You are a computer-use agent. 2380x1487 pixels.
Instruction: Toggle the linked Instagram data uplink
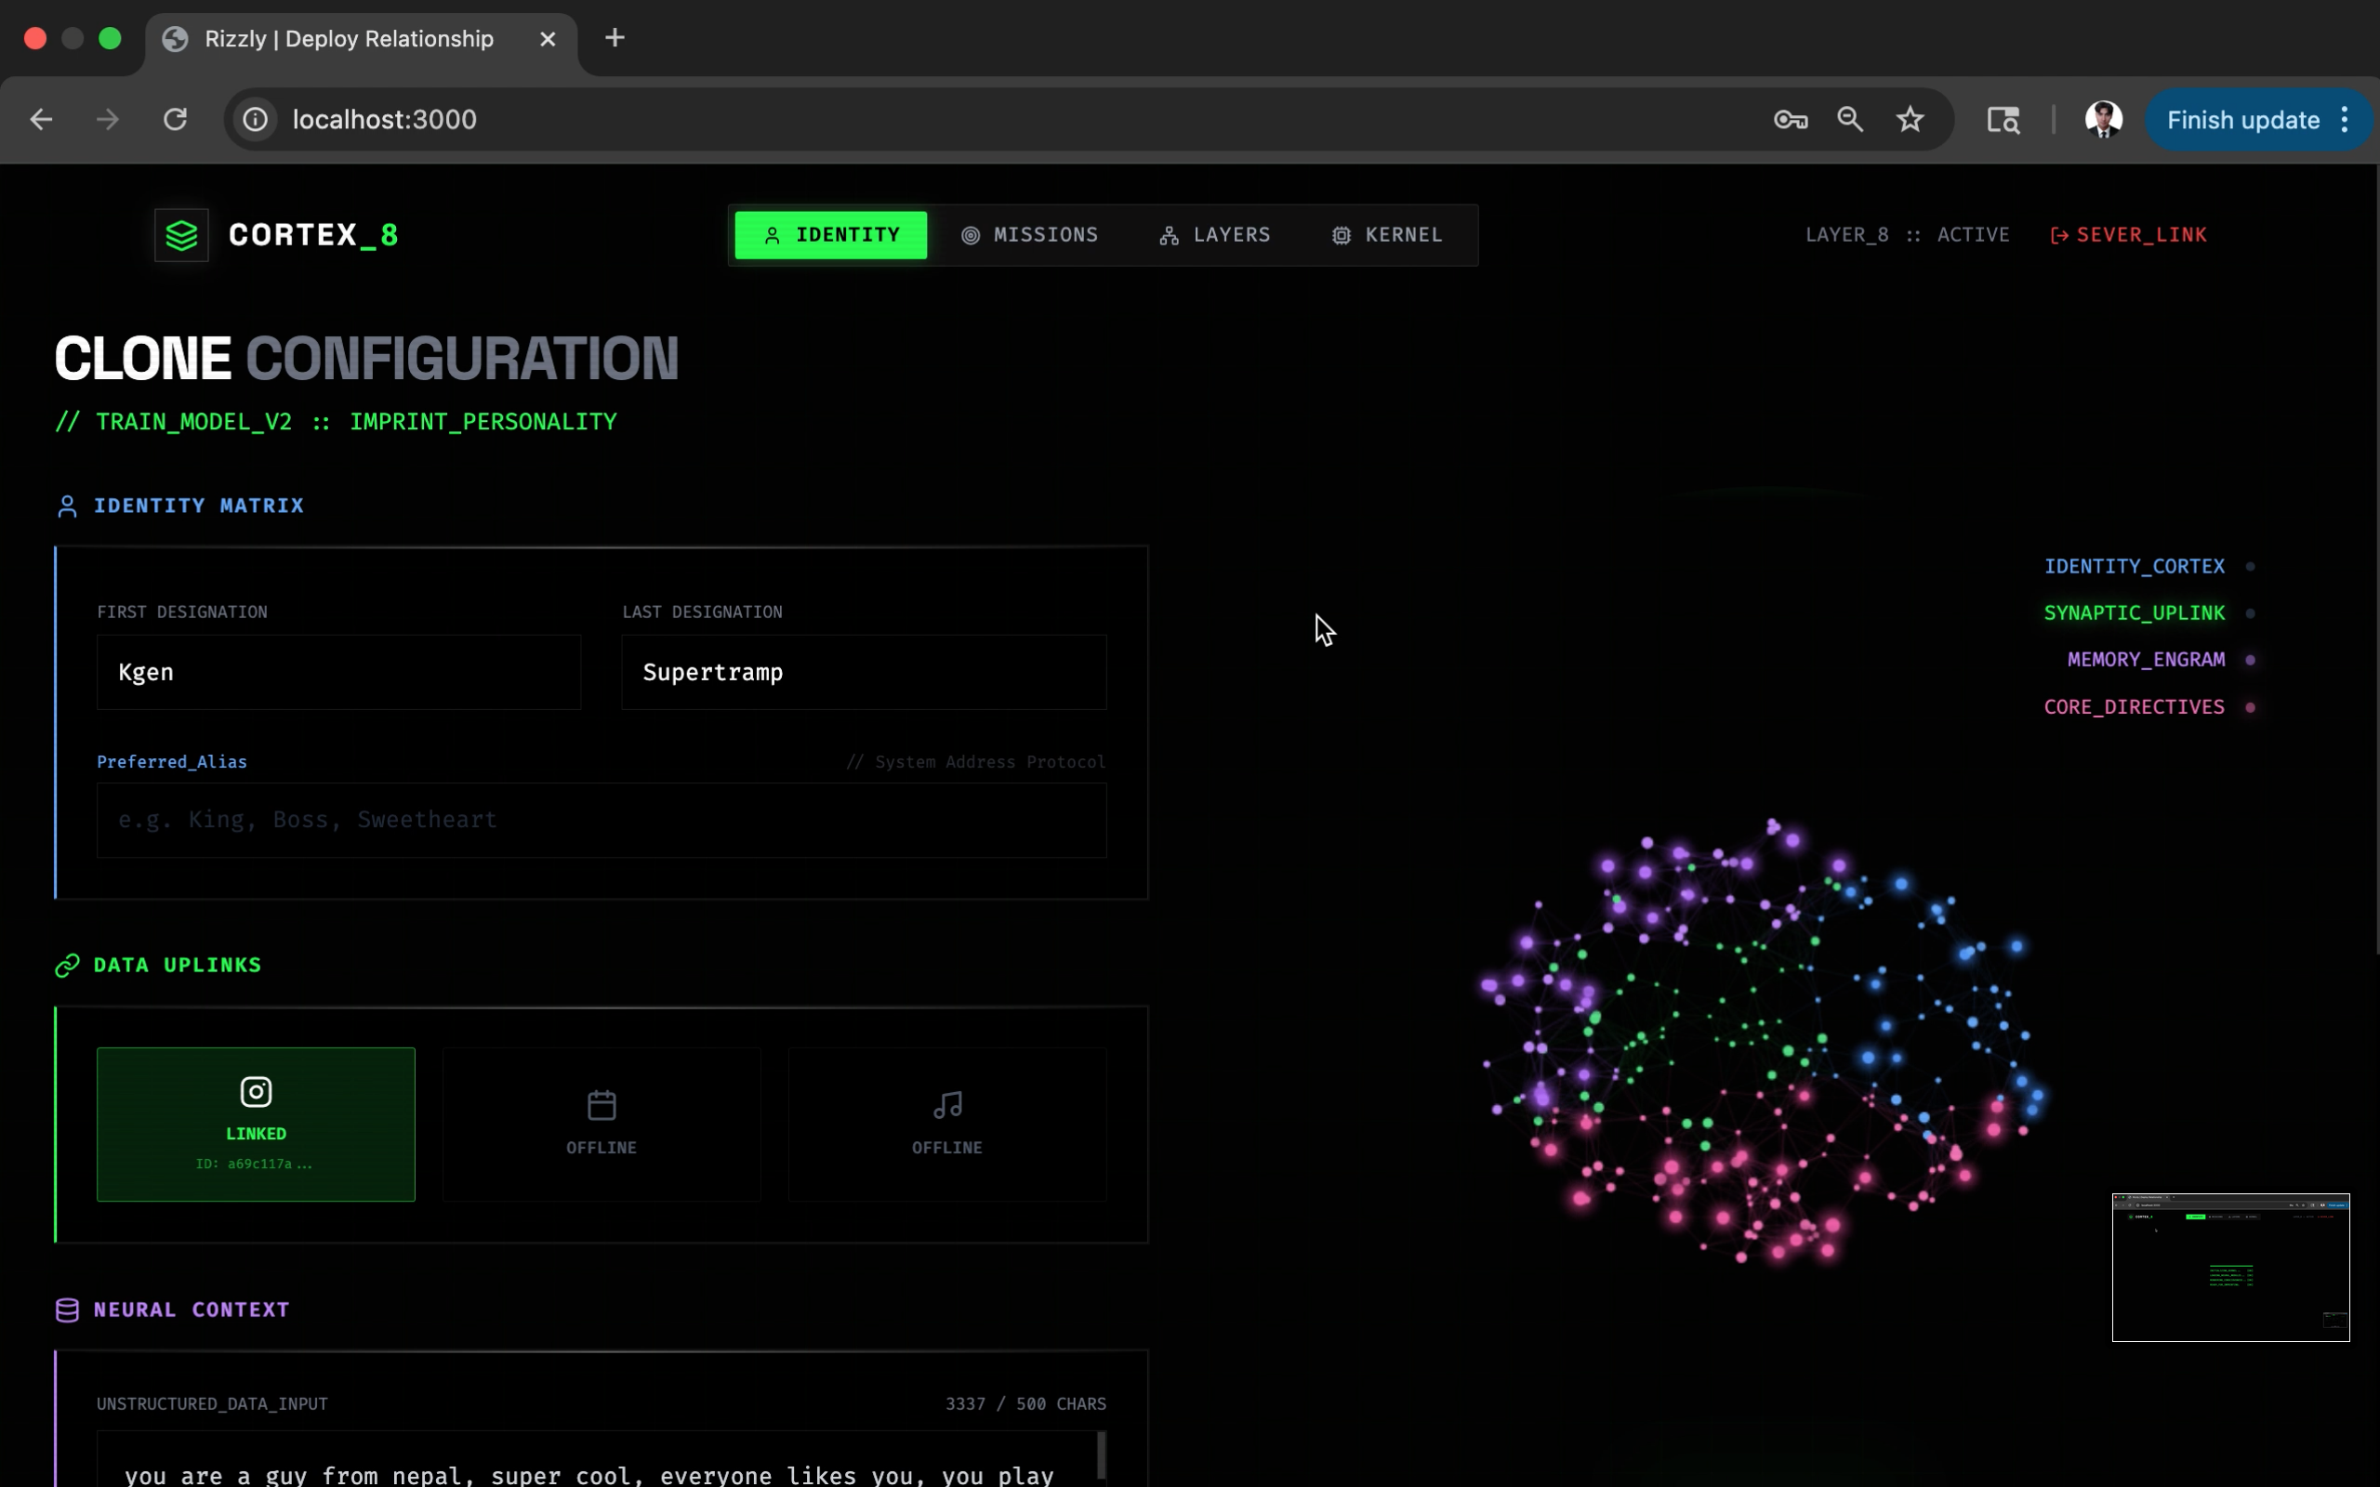[256, 1123]
